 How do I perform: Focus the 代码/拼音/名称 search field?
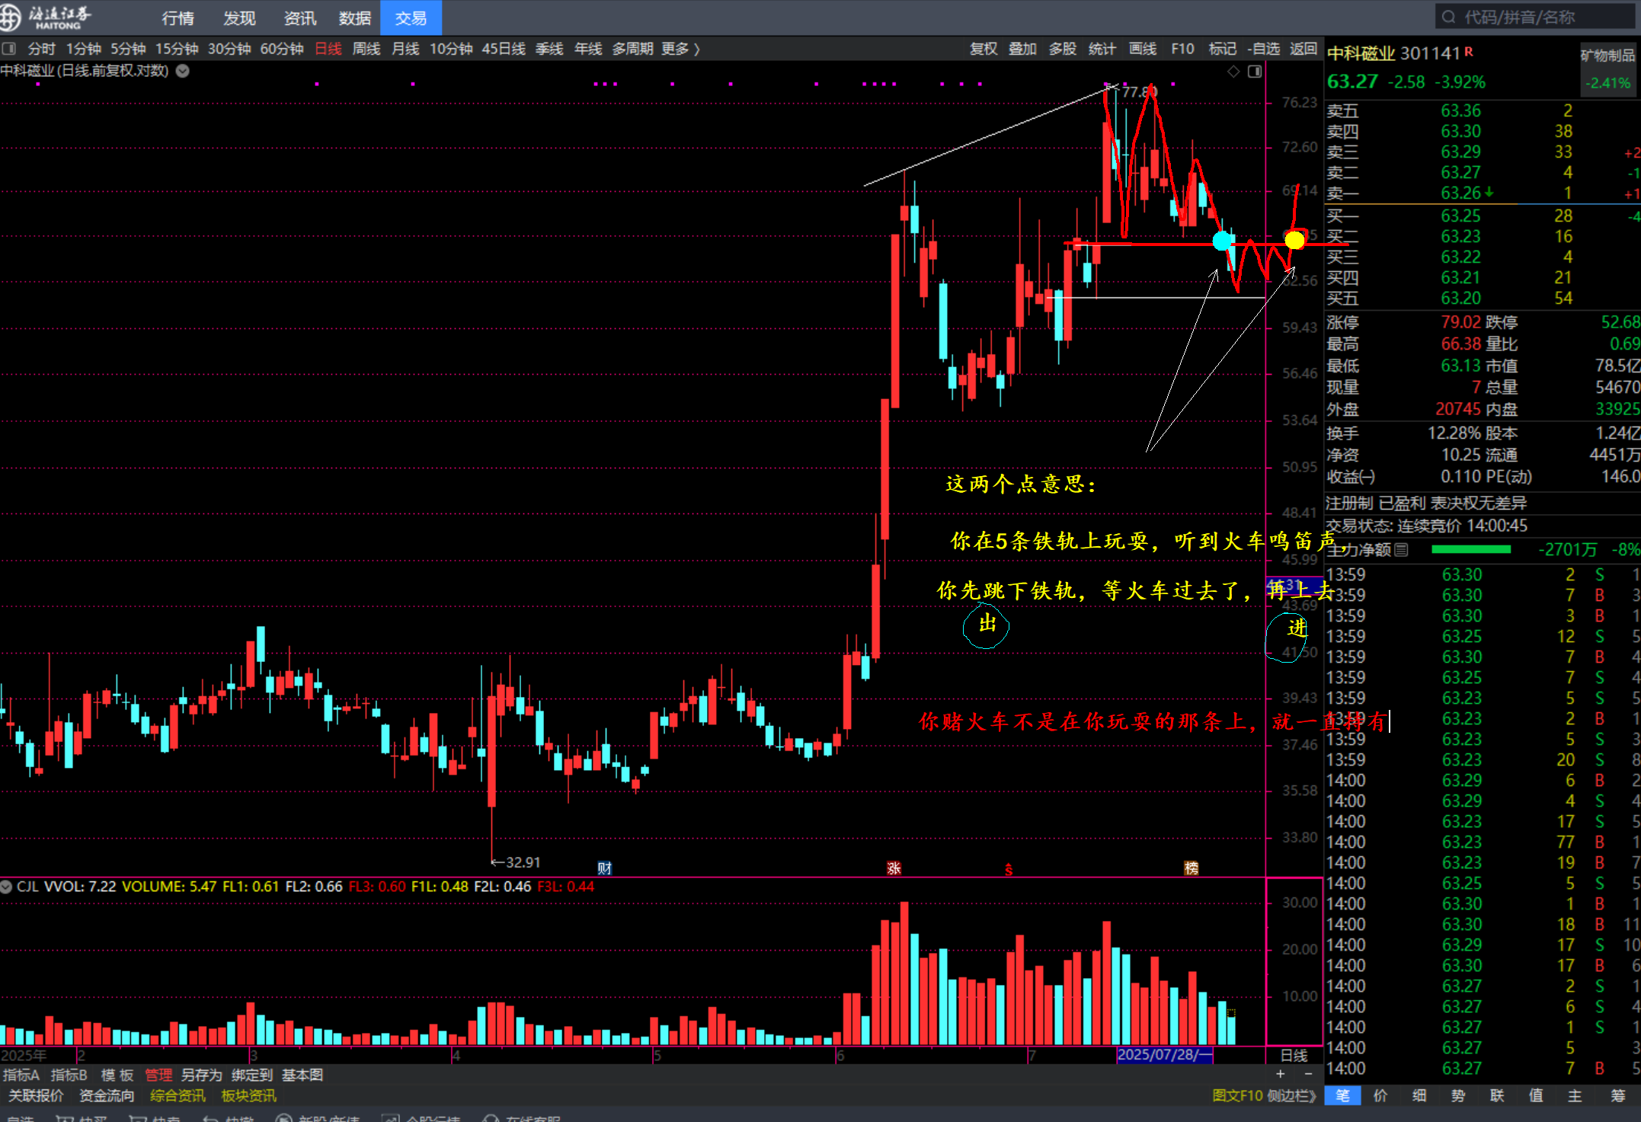click(x=1535, y=17)
